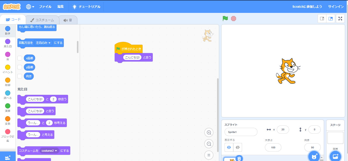
Task: Switch to small stage layout
Action: (322, 19)
